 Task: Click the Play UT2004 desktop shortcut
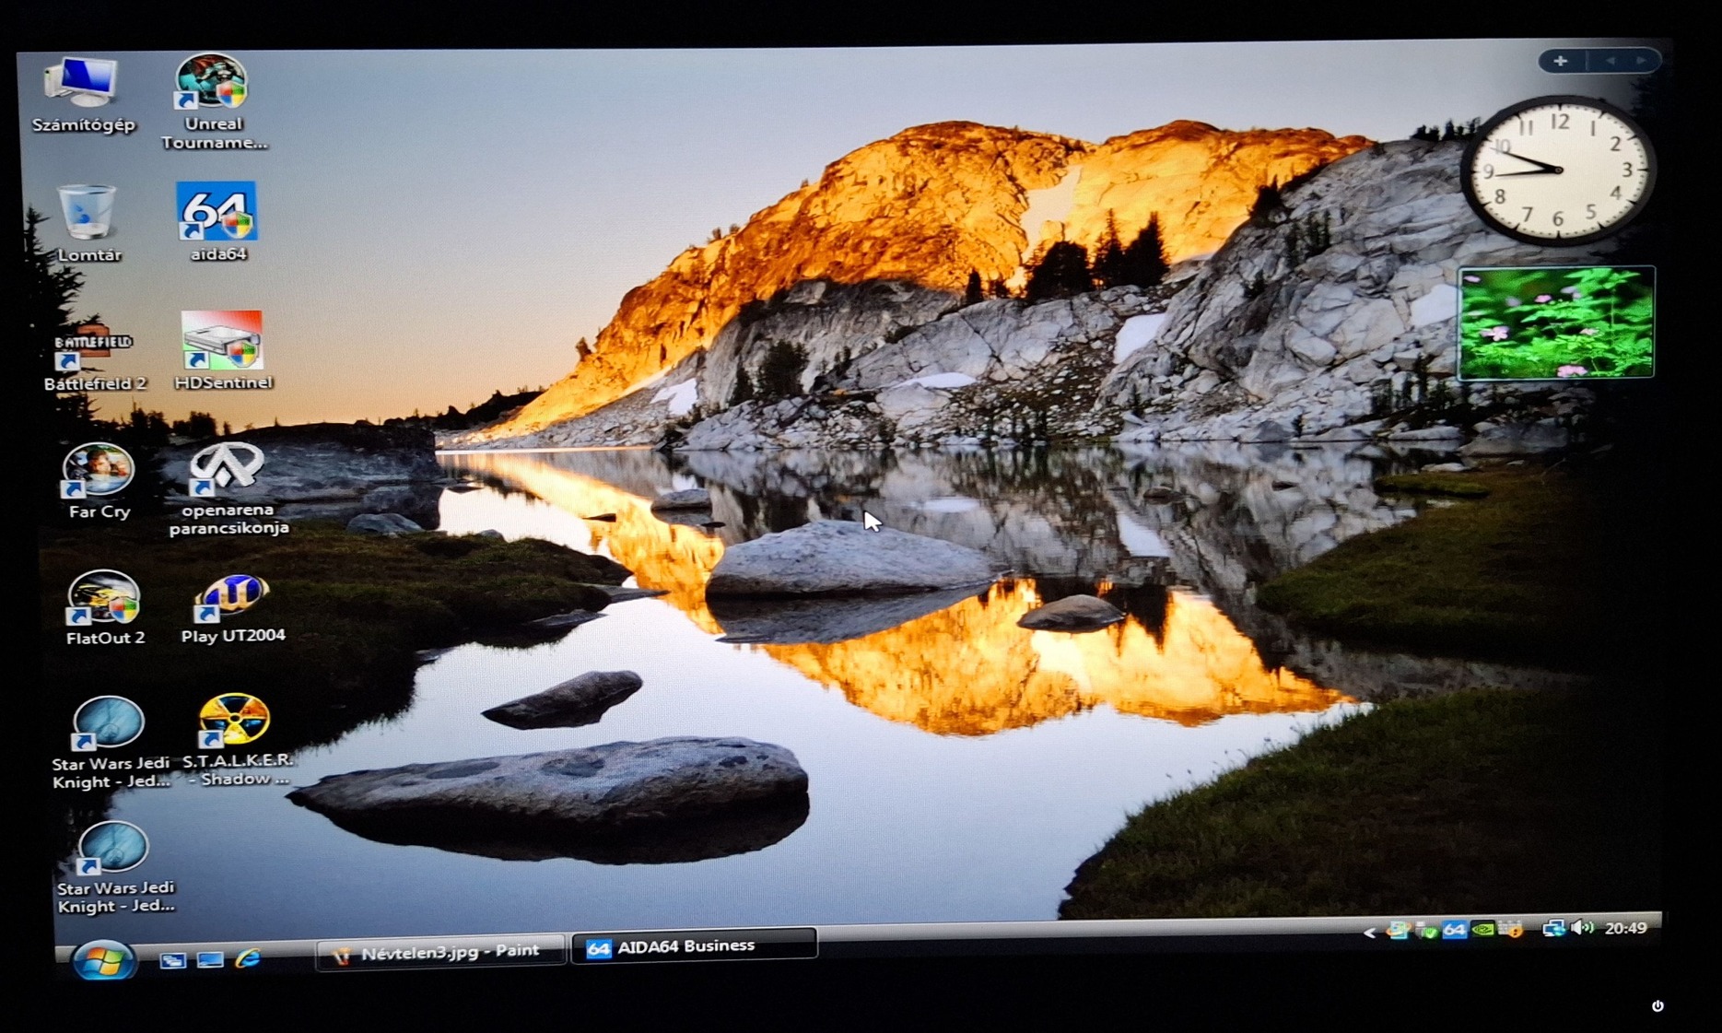[x=232, y=608]
